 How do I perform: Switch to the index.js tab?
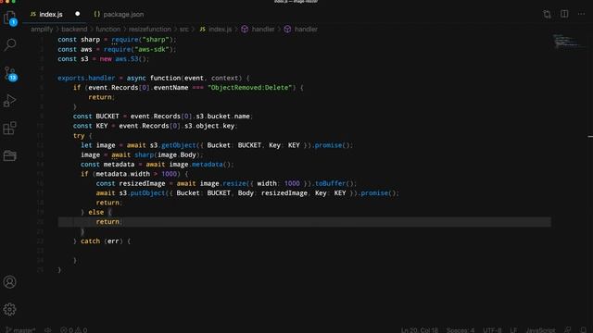[x=51, y=15]
